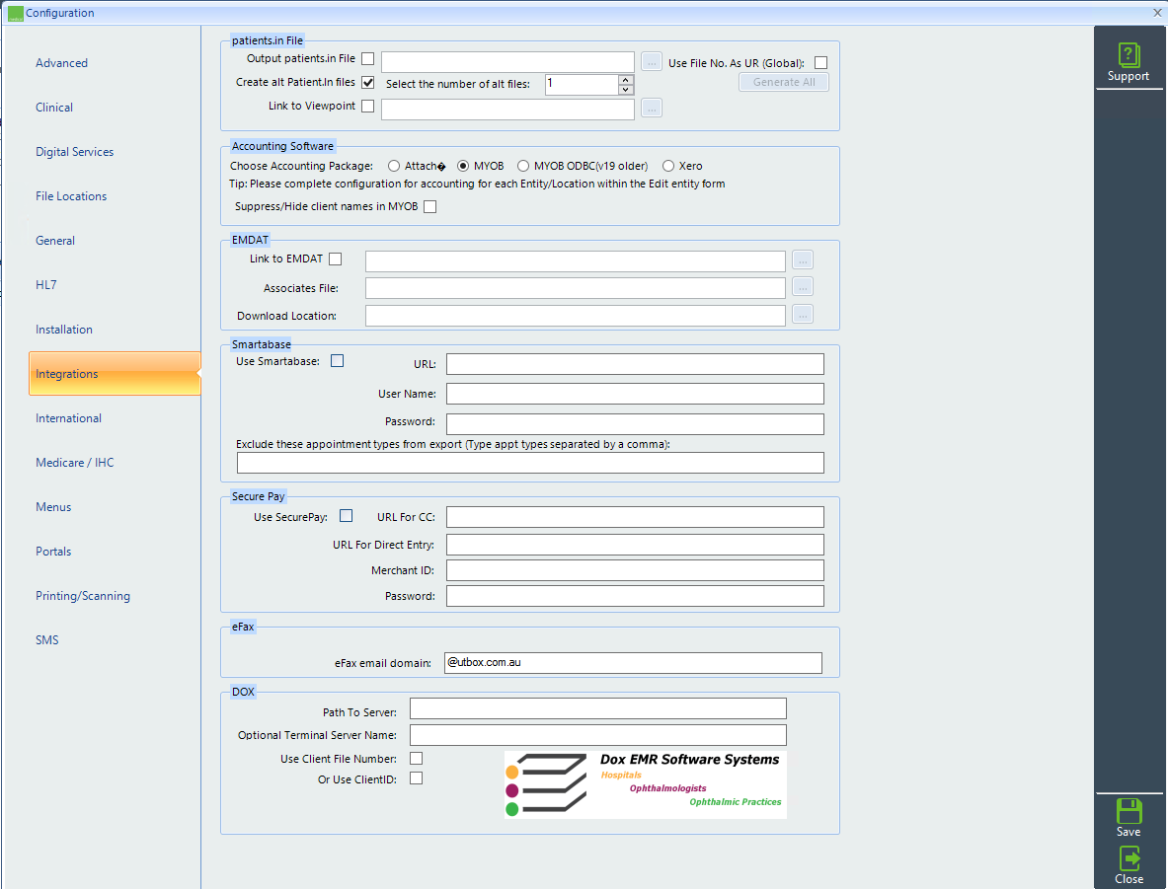This screenshot has height=889, width=1168.
Task: Close the Configuration window with X
Action: 1157,13
